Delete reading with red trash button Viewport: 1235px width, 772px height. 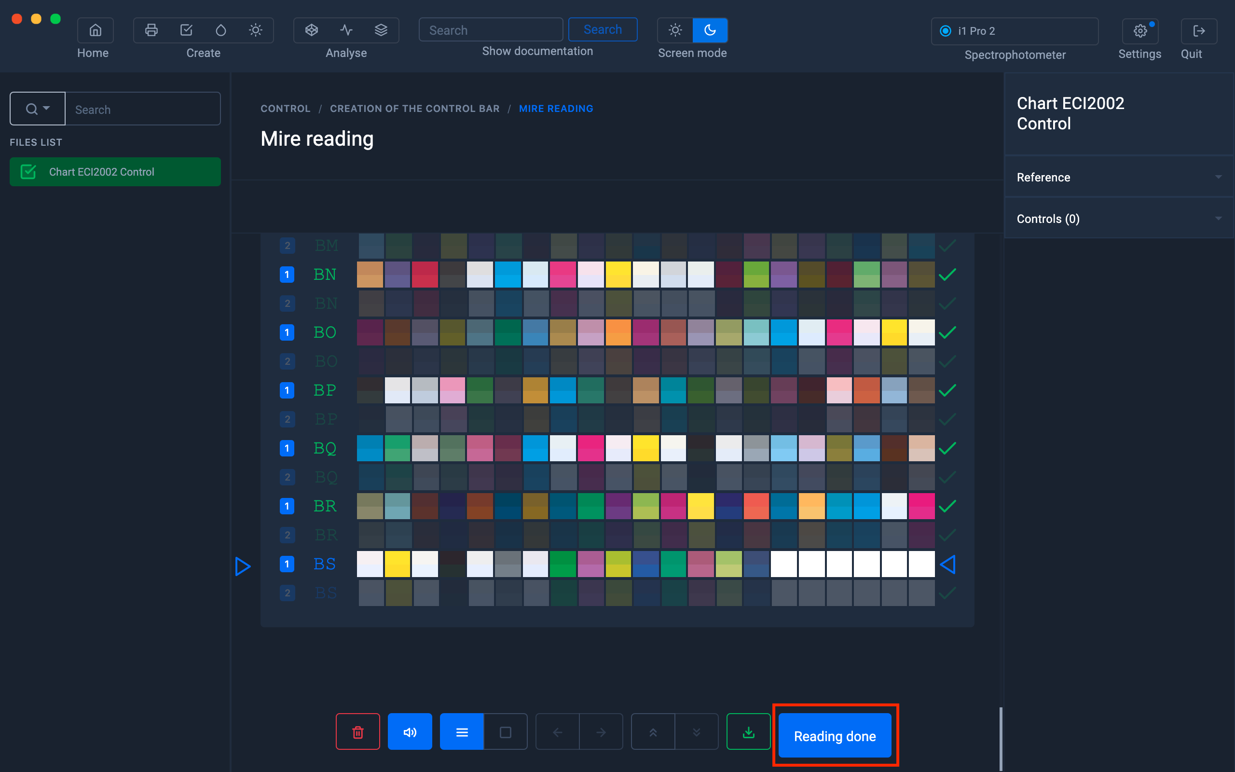pos(358,731)
